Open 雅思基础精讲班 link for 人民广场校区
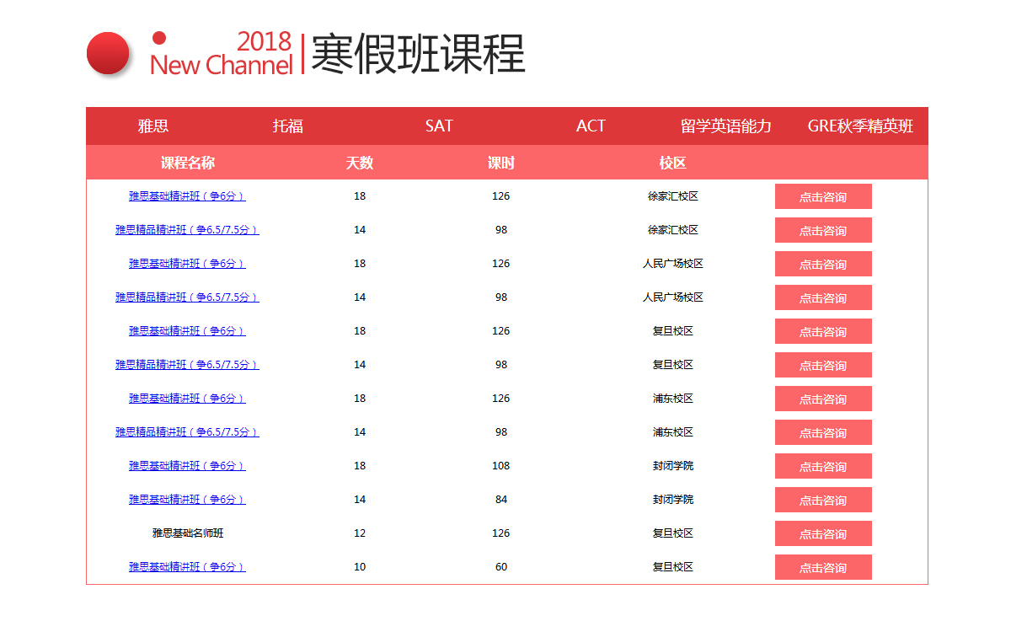Viewport: 1011px width, 632px height. point(187,264)
